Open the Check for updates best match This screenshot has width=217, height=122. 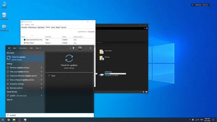25,58
